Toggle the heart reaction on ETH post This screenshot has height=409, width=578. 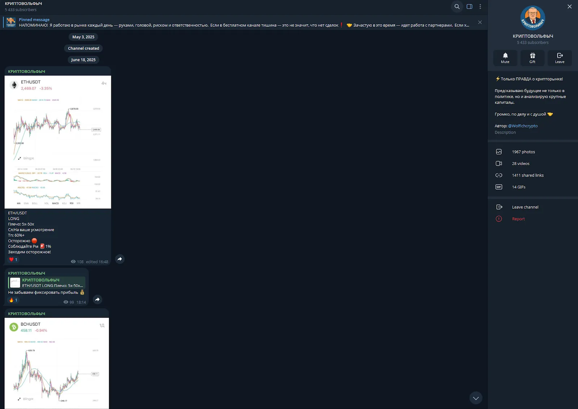tap(13, 260)
